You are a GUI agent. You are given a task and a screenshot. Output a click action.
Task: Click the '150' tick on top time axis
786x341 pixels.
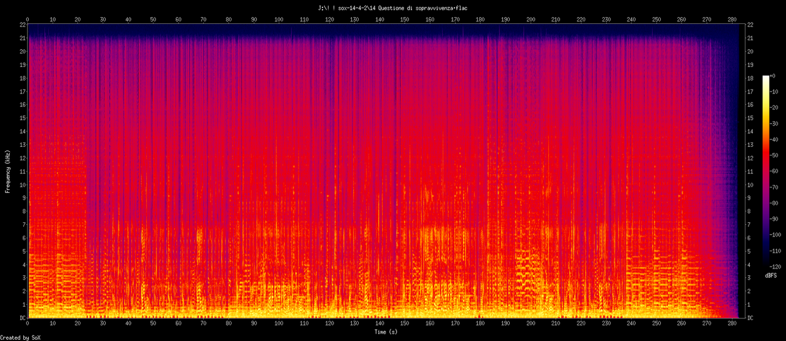405,20
